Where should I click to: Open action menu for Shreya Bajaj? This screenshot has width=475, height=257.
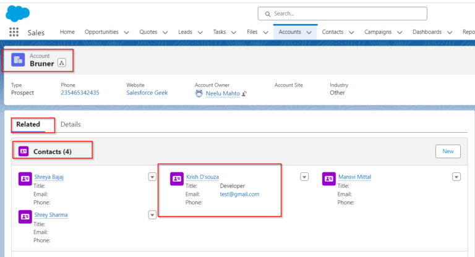click(x=152, y=177)
